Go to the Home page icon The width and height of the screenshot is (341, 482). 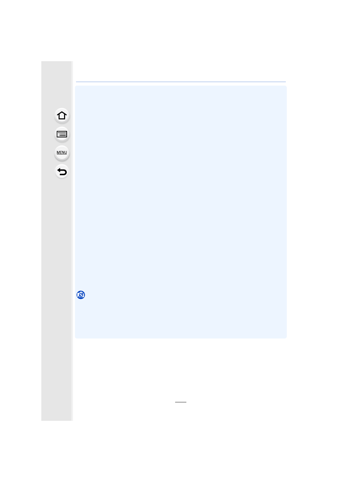click(62, 116)
